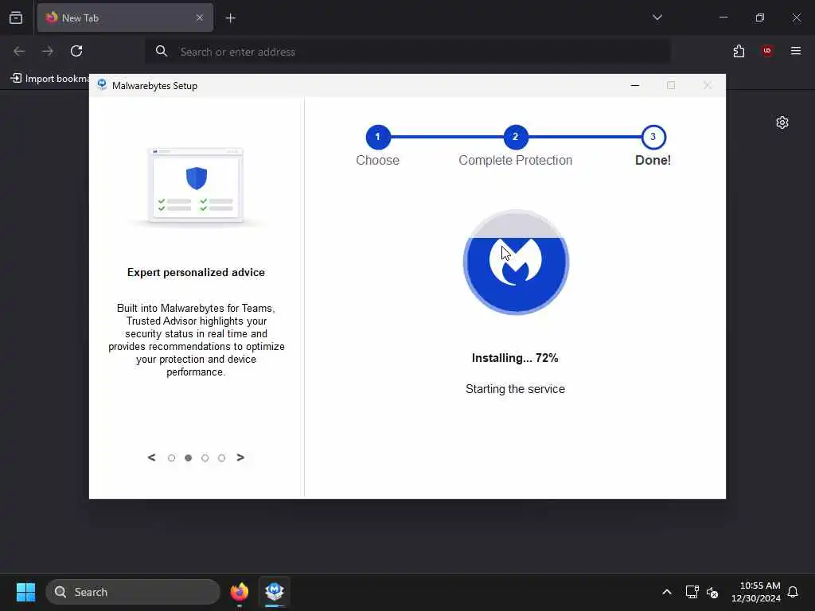Click step 1 Choose indicator
Viewport: 815px width, 611px height.
378,137
